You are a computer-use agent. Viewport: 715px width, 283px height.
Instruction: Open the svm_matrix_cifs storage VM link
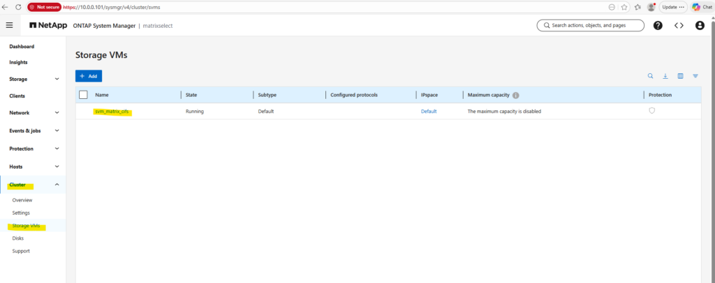[x=112, y=112]
